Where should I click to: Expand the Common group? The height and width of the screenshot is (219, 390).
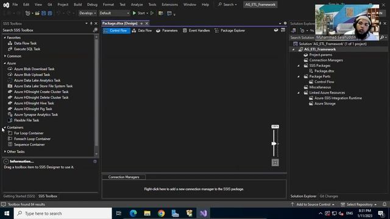pyautogui.click(x=5, y=56)
